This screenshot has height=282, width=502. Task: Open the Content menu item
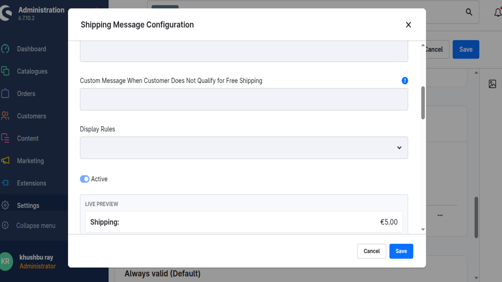[28, 138]
